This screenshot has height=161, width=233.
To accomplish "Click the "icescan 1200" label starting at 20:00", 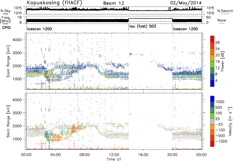I will (x=186, y=29).
